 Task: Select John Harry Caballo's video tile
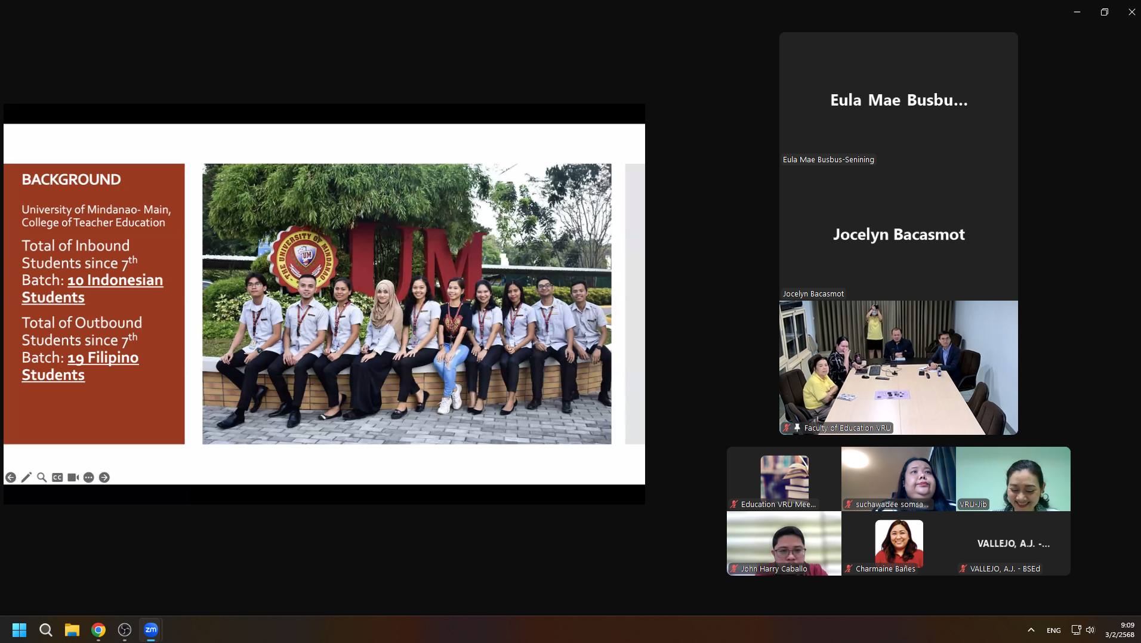click(x=784, y=543)
